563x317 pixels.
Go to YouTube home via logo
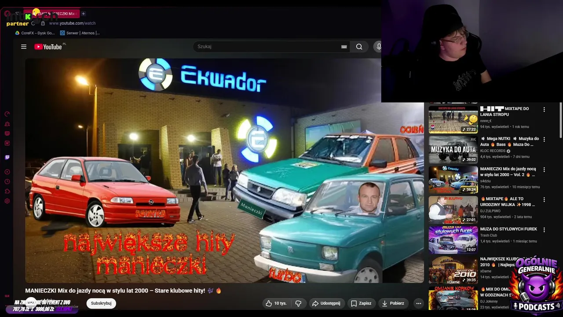48,47
